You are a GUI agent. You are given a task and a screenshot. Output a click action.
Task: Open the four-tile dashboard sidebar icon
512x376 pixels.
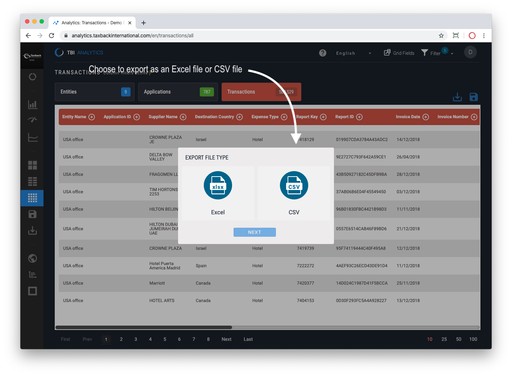(x=33, y=165)
